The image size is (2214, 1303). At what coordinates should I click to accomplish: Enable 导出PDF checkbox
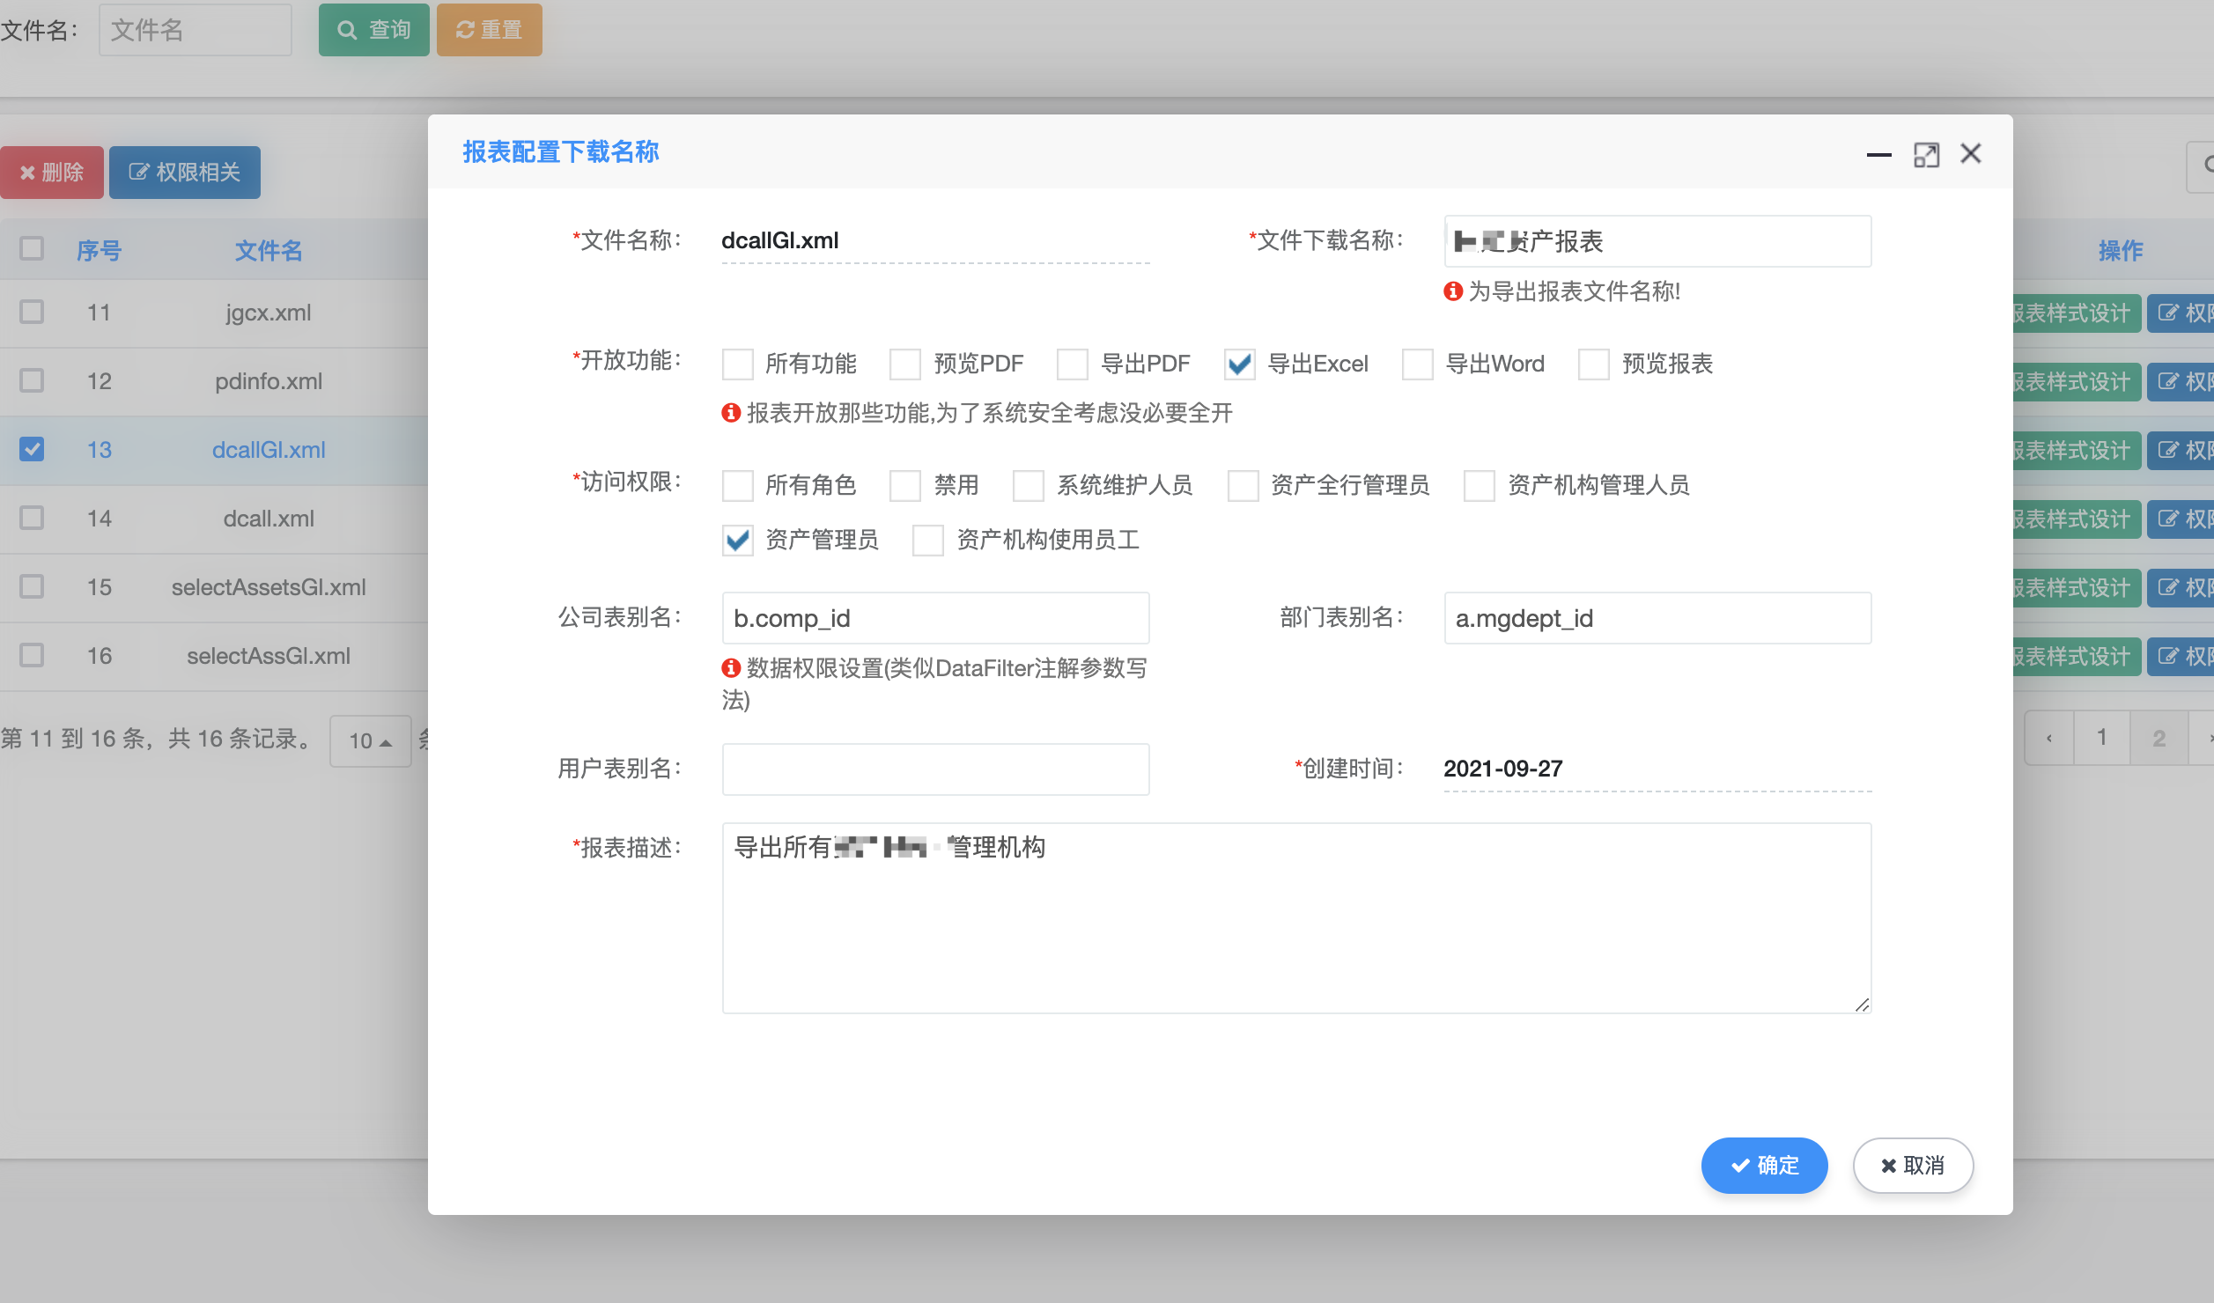click(1072, 364)
